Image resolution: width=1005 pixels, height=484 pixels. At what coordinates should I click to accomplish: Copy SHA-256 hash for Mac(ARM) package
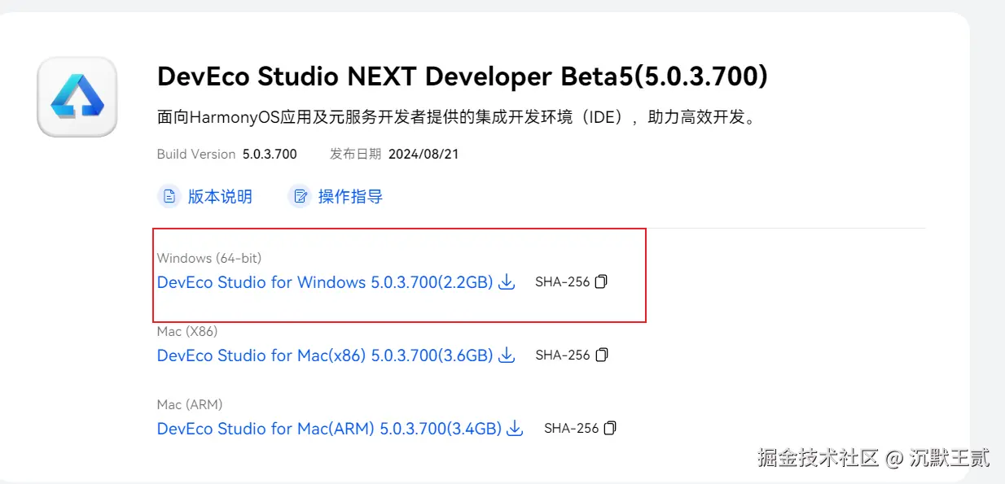pyautogui.click(x=611, y=429)
